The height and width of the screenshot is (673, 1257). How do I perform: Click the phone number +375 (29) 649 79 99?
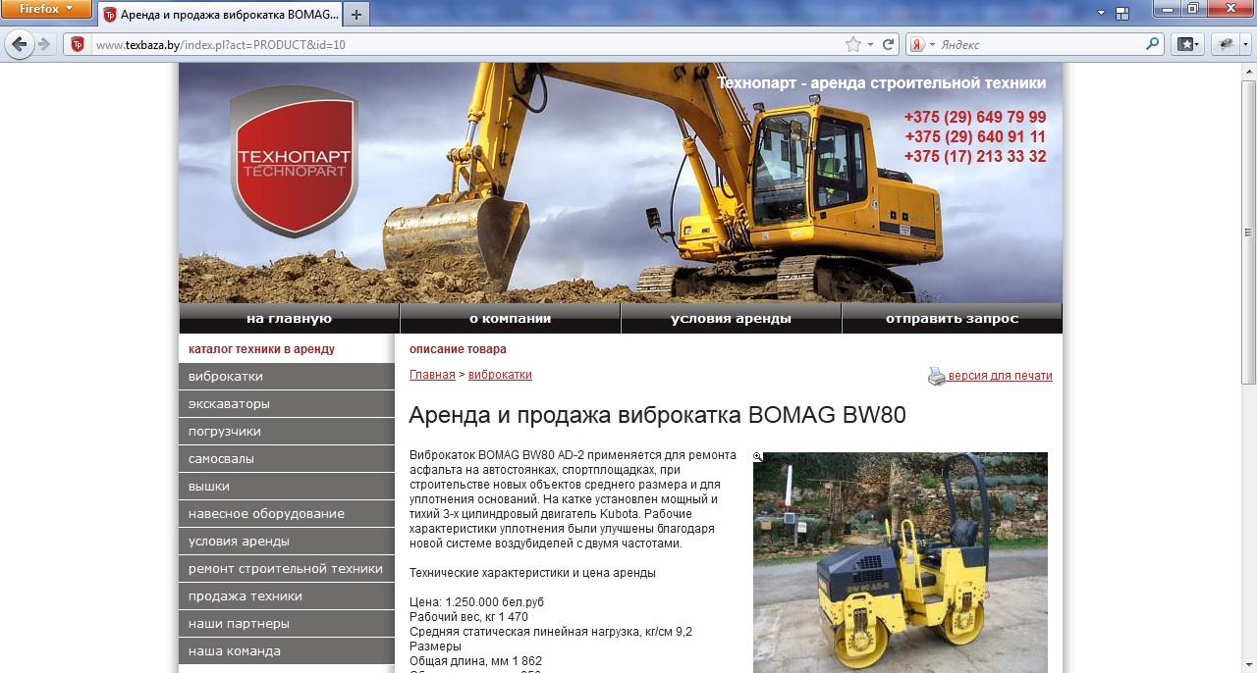tap(975, 118)
